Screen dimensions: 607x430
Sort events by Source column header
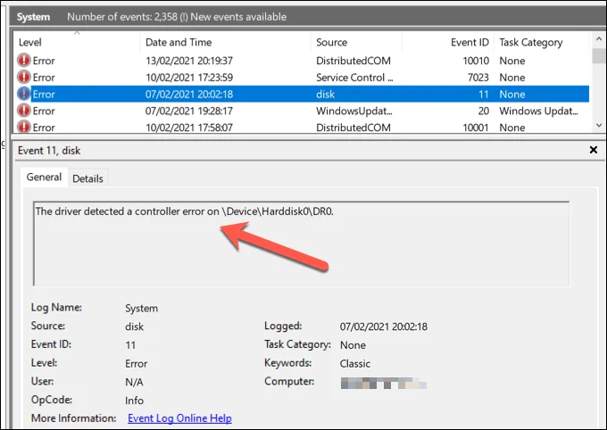tap(331, 42)
